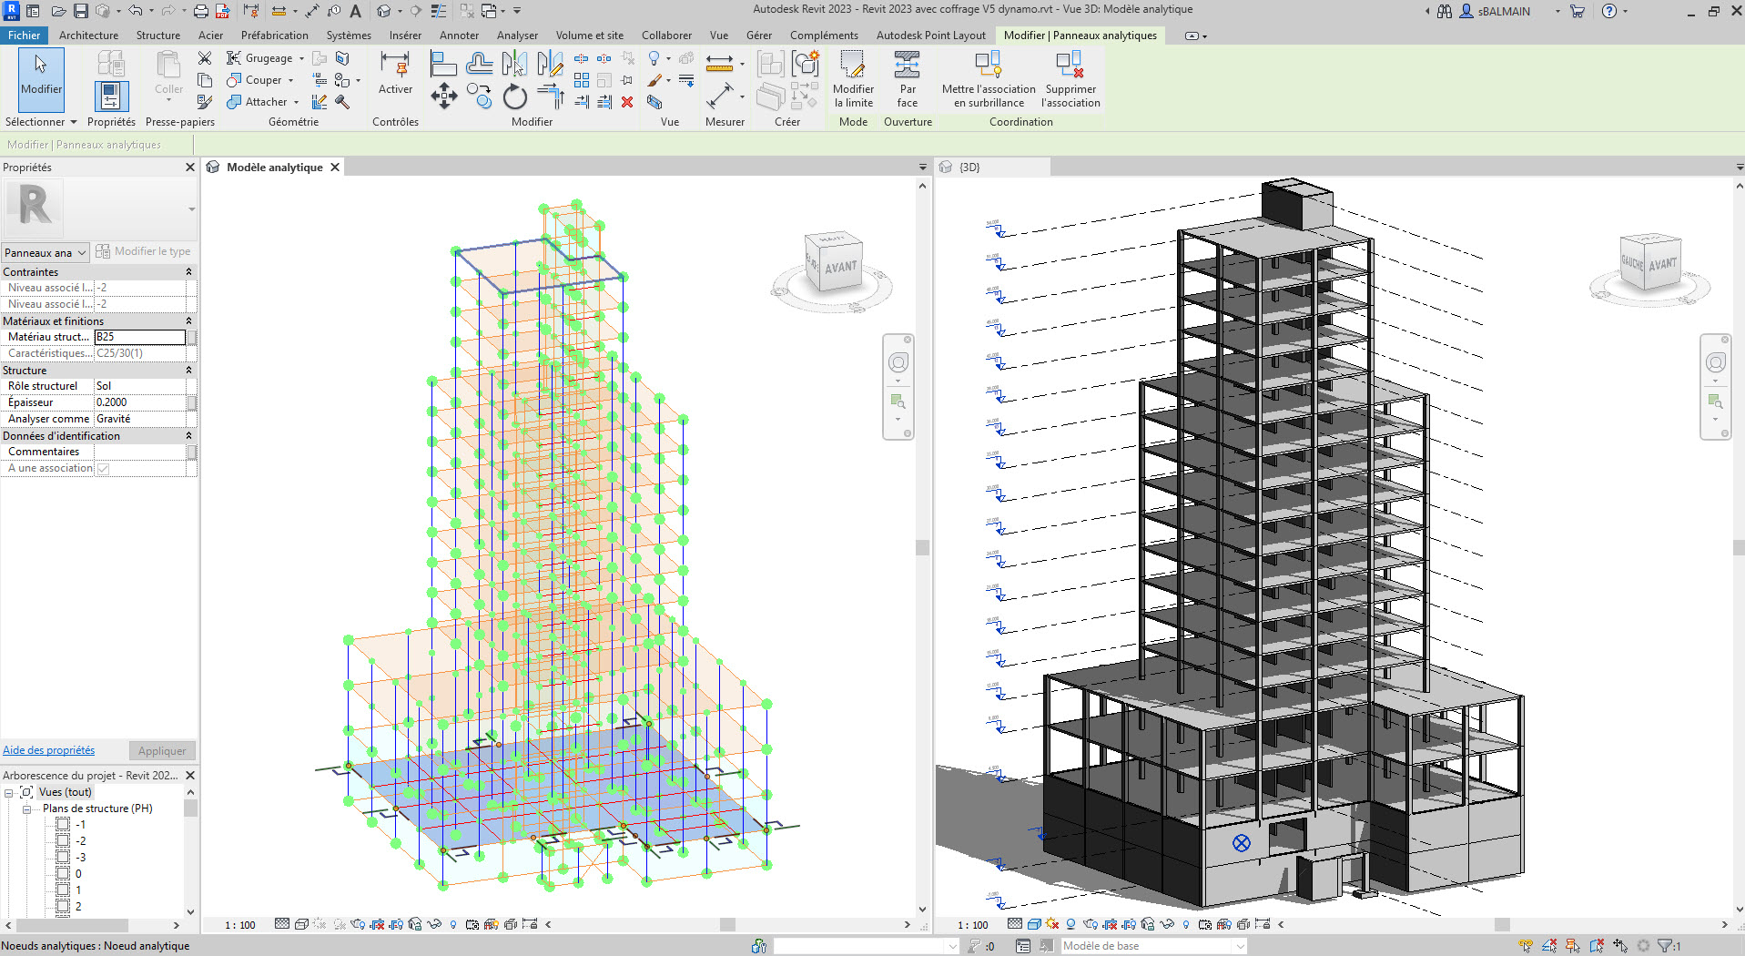Select the Modifier arrow tool
This screenshot has height=956, width=1745.
[40, 80]
